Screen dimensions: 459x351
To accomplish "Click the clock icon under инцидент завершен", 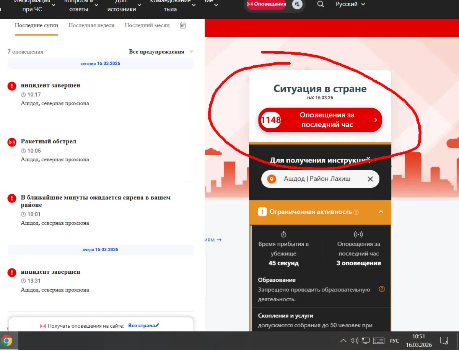I will [x=23, y=94].
